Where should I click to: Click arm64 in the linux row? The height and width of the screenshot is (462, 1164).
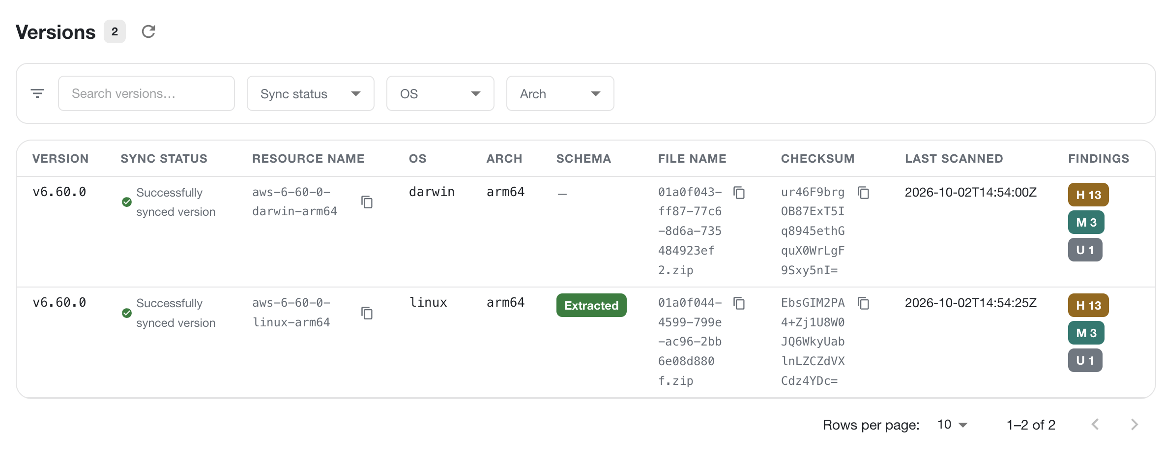(505, 302)
